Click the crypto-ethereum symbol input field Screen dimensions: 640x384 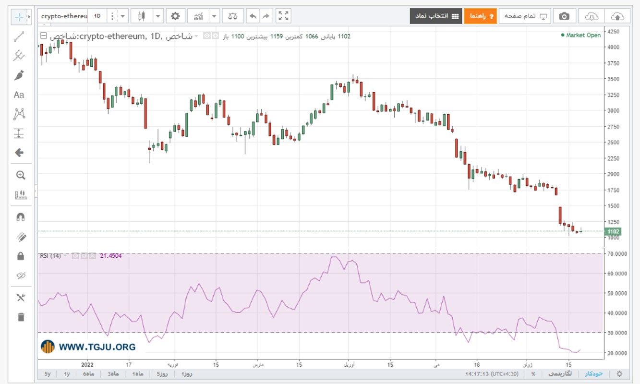(x=64, y=16)
